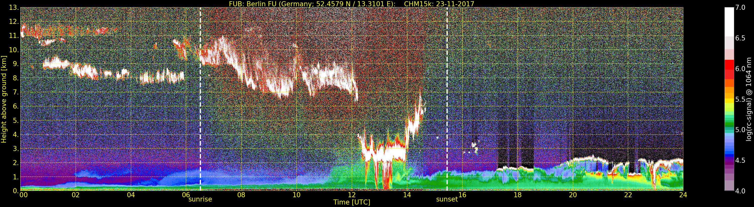
Task: Pick the yellow colorbar band near 5.5
Action: pyautogui.click(x=729, y=100)
